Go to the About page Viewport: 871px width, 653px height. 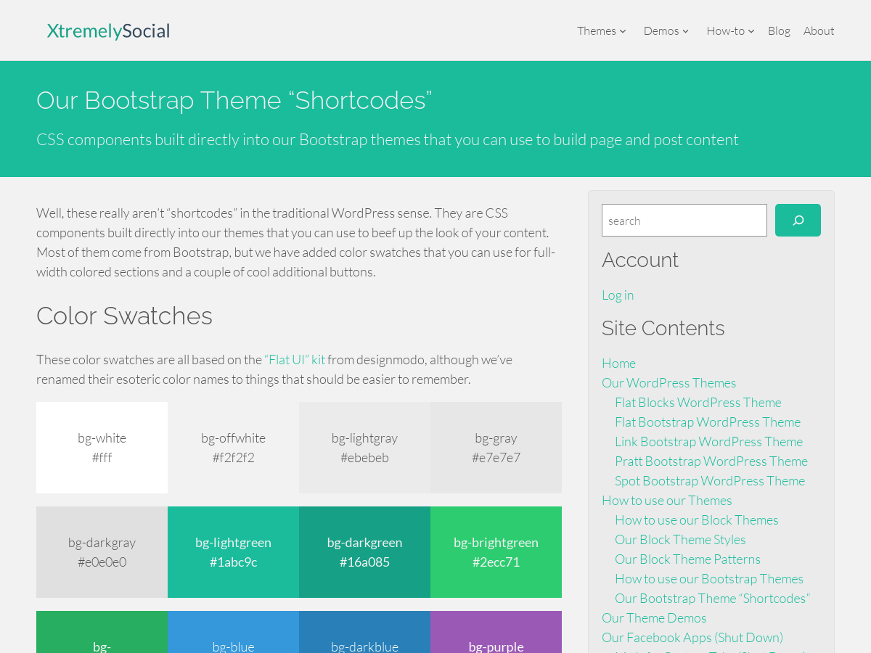[819, 30]
